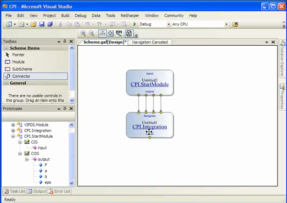Collapse the General group in Toolbox
Image resolution: width=287 pixels, height=203 pixels.
click(x=6, y=83)
